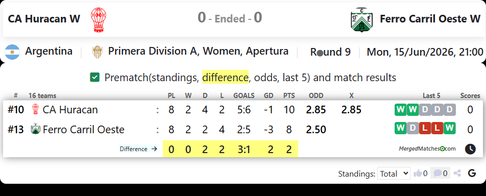
Task: Click the thumbs-up like icon
Action: pos(418,174)
